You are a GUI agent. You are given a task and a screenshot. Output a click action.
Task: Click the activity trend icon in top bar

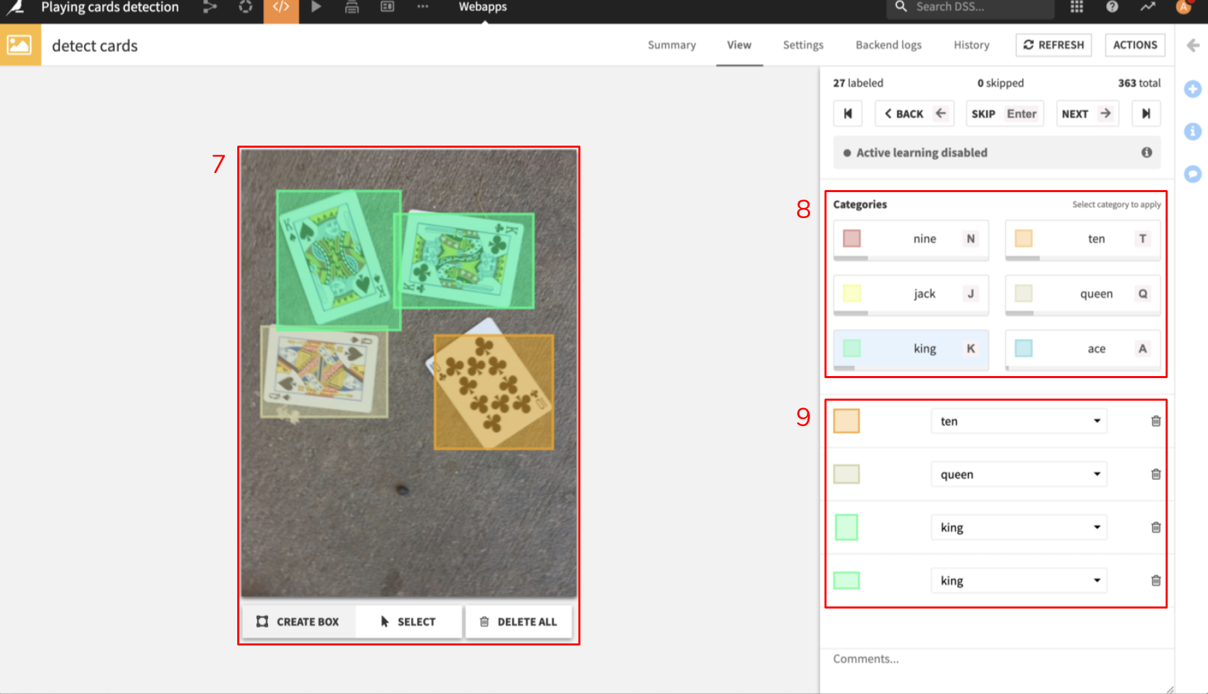[1148, 7]
